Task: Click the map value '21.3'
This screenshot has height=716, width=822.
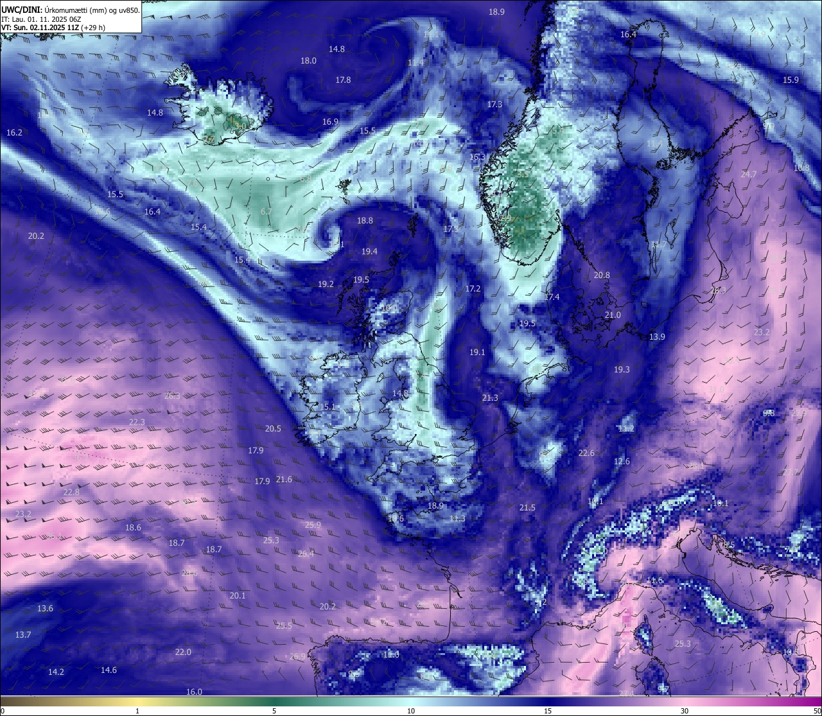Action: [x=490, y=397]
